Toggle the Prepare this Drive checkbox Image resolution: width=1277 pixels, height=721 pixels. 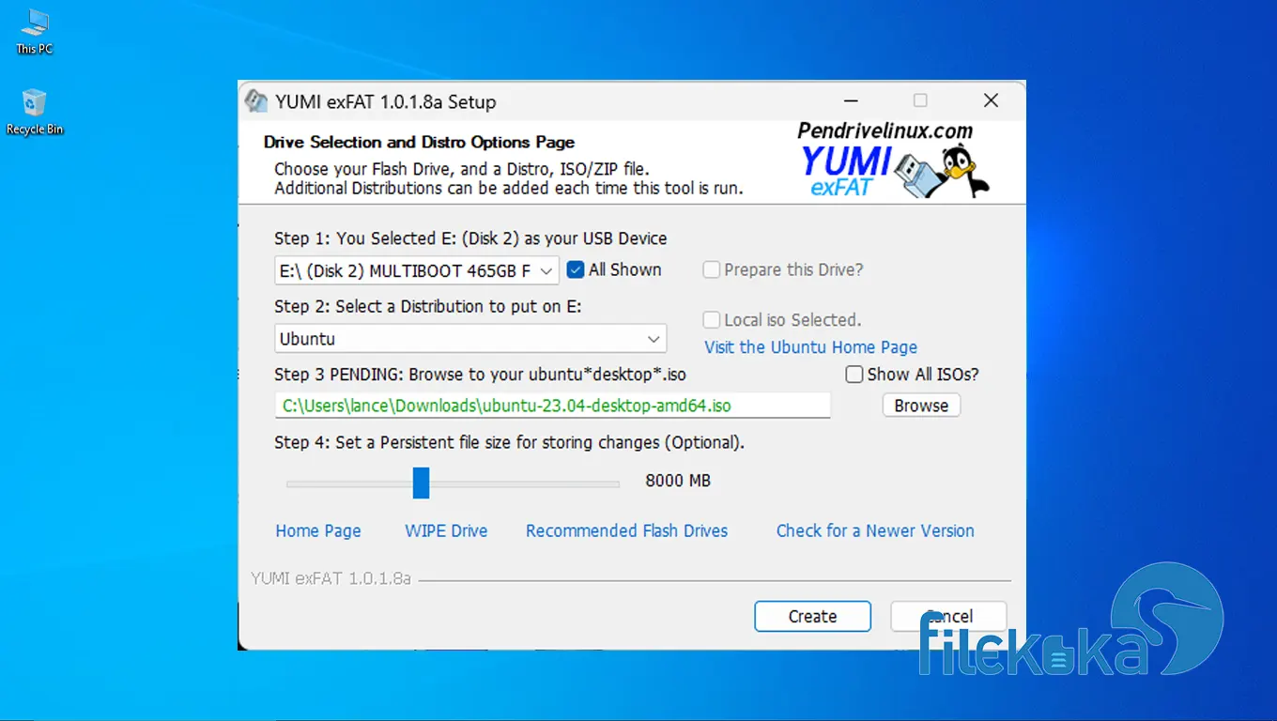(x=712, y=270)
